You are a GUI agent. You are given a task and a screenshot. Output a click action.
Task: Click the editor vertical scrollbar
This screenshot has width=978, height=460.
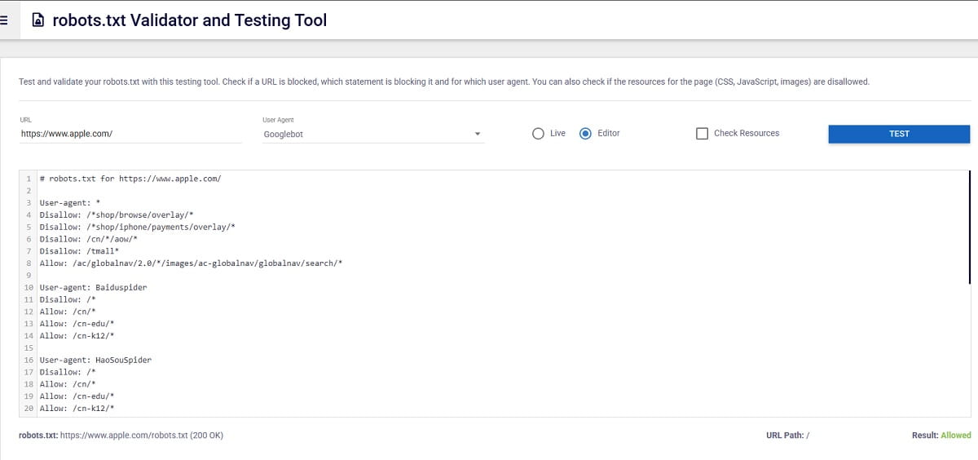click(x=969, y=227)
